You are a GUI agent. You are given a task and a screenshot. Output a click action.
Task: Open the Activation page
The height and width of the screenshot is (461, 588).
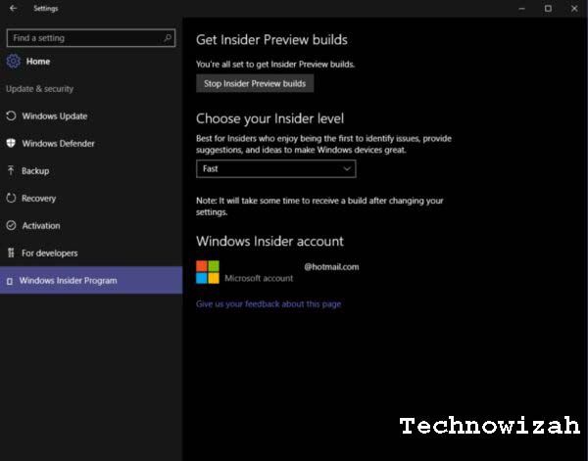91,225
